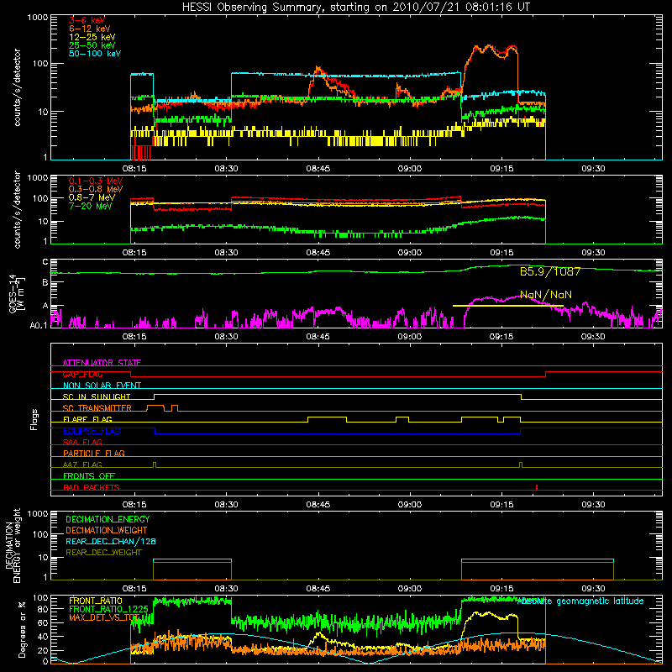Image resolution: width=672 pixels, height=672 pixels.
Task: Click the '0.3-0.8 MeV' legend entry
Action: (x=96, y=189)
